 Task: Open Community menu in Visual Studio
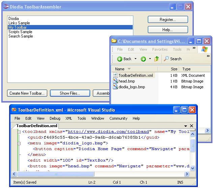(118, 118)
